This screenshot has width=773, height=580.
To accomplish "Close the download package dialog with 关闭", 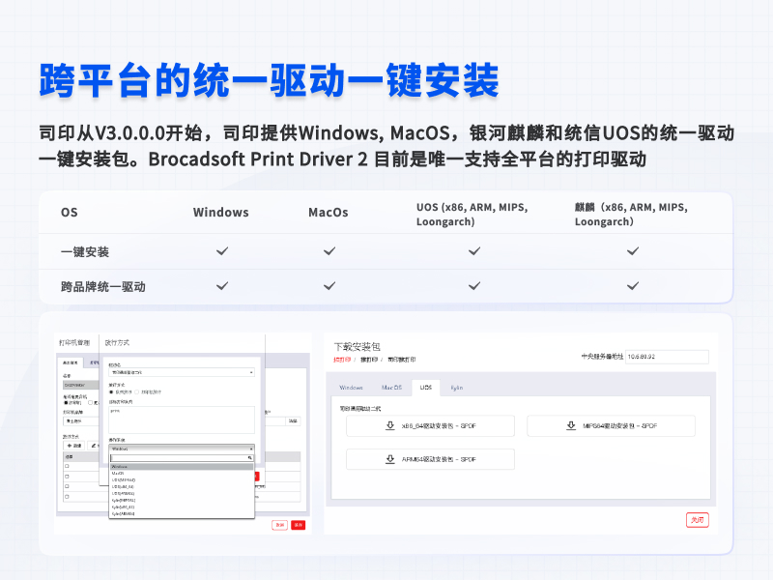I will tap(697, 520).
